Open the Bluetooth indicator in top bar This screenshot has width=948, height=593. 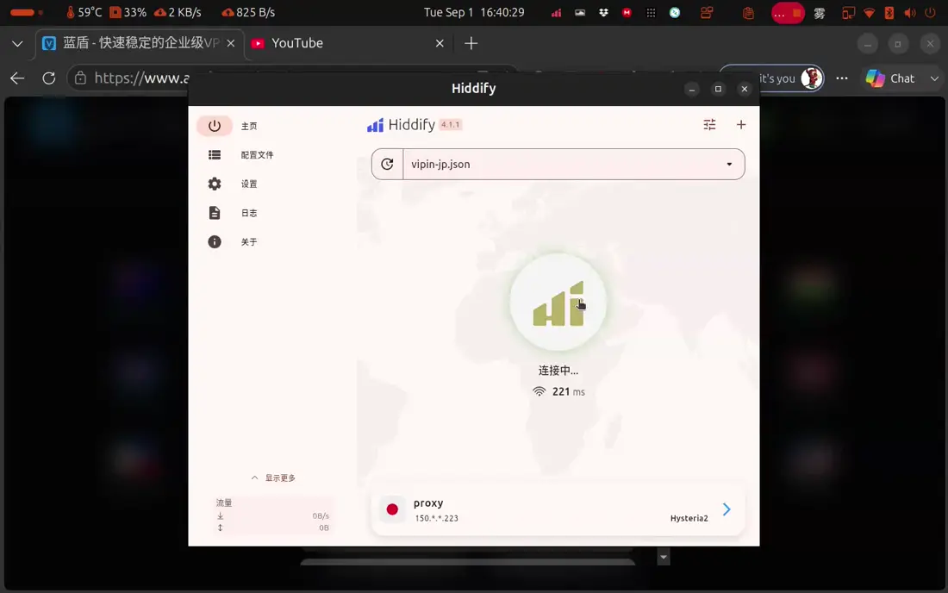click(889, 12)
